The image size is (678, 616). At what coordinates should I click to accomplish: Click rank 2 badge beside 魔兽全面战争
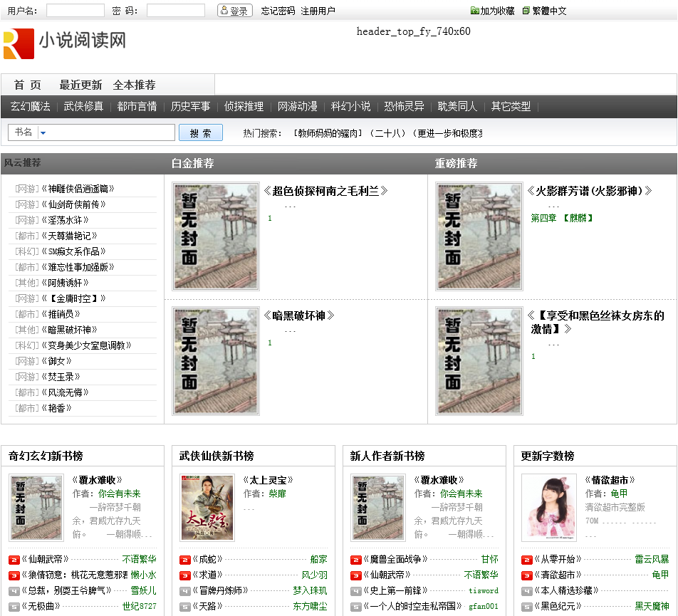click(x=356, y=560)
